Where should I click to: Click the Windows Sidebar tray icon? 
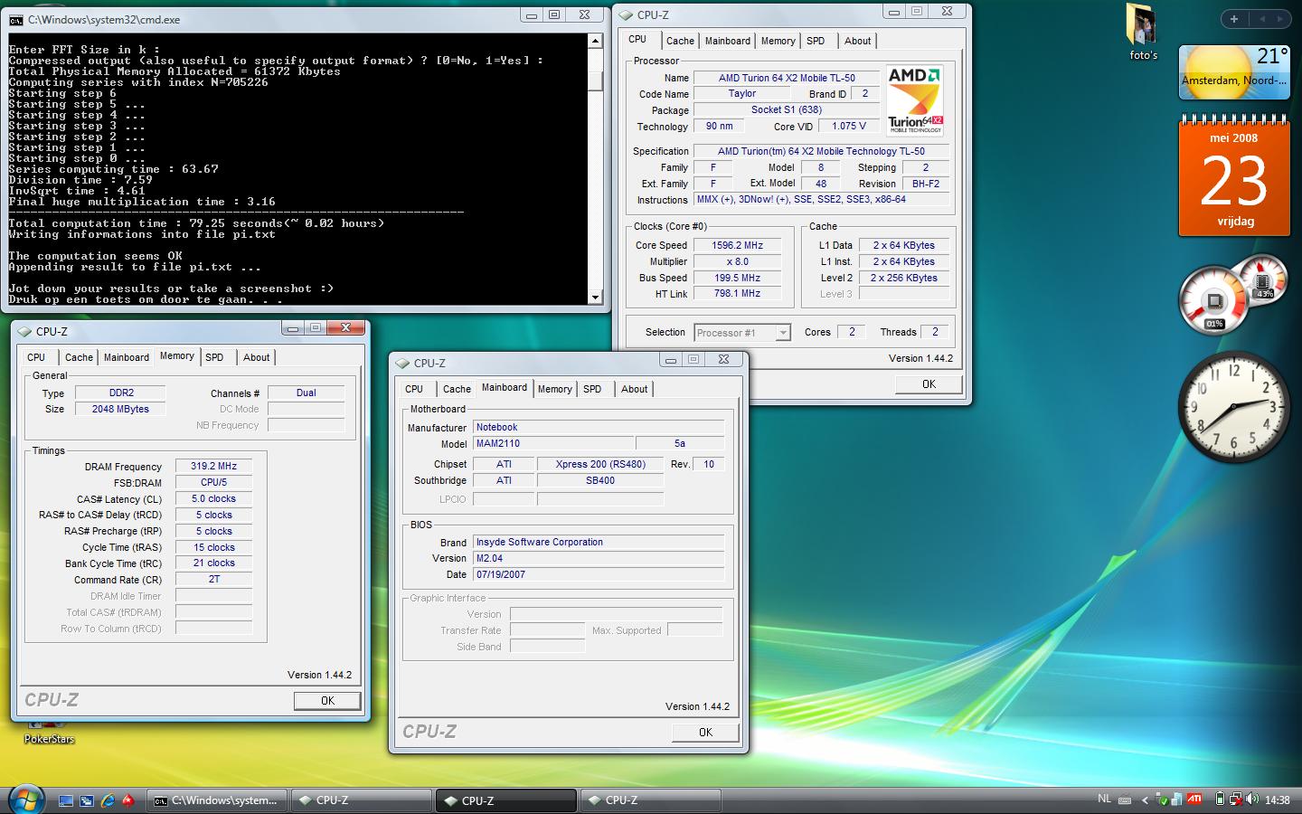click(1176, 800)
